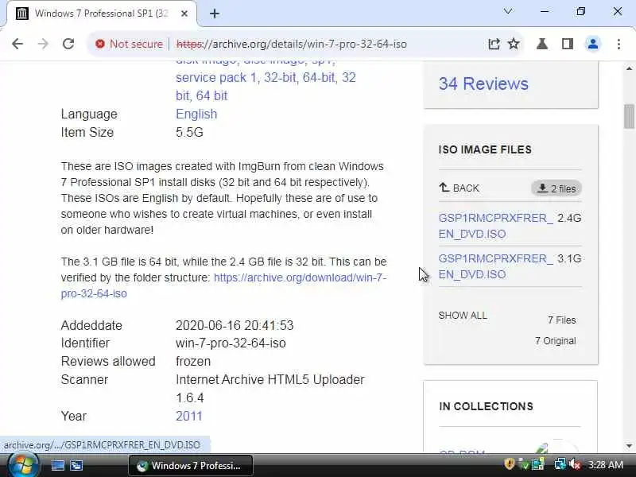Viewport: 636px width, 477px height.
Task: Open the 2011 year link
Action: coord(188,416)
